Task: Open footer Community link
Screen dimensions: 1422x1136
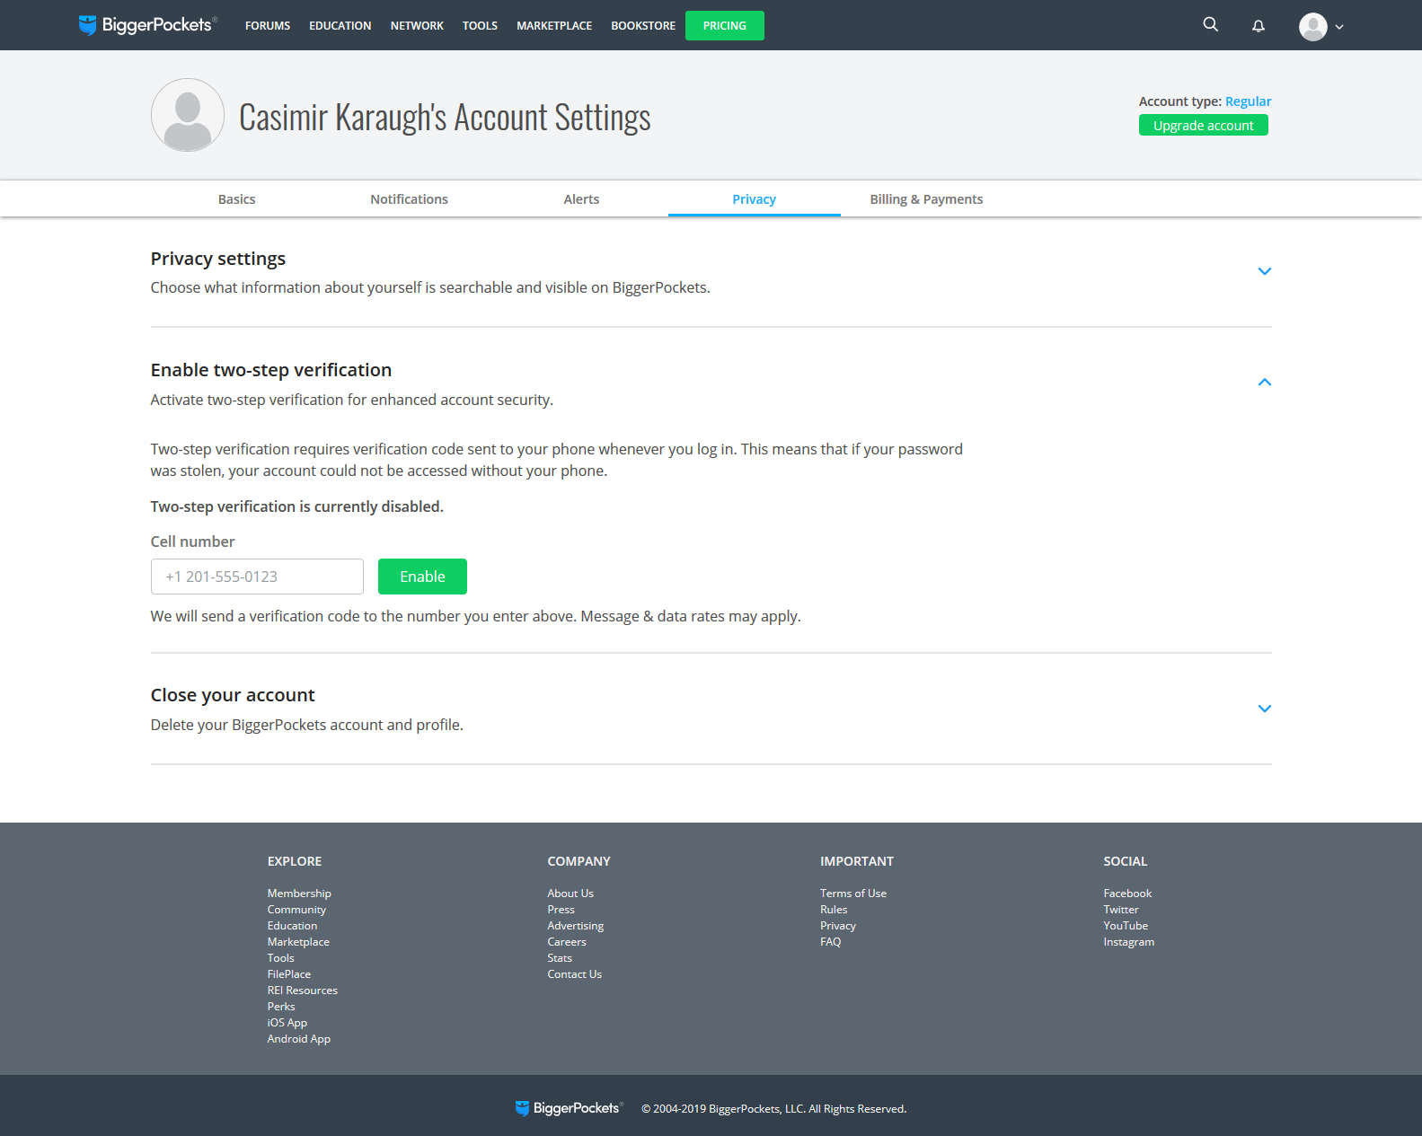Action: 296,910
